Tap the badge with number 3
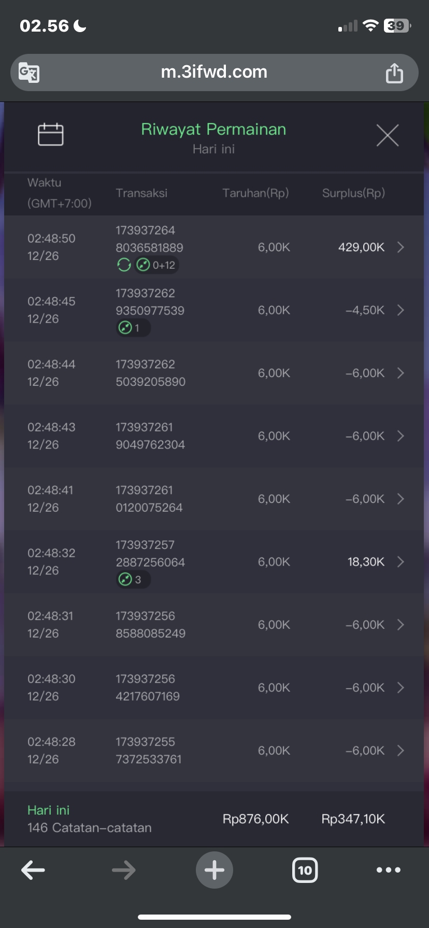Viewport: 429px width, 928px height. click(x=133, y=579)
